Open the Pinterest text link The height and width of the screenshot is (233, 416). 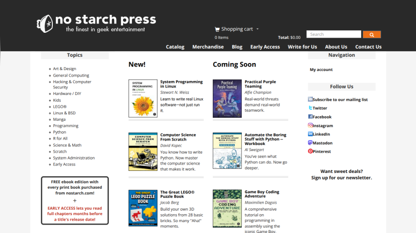(321, 152)
